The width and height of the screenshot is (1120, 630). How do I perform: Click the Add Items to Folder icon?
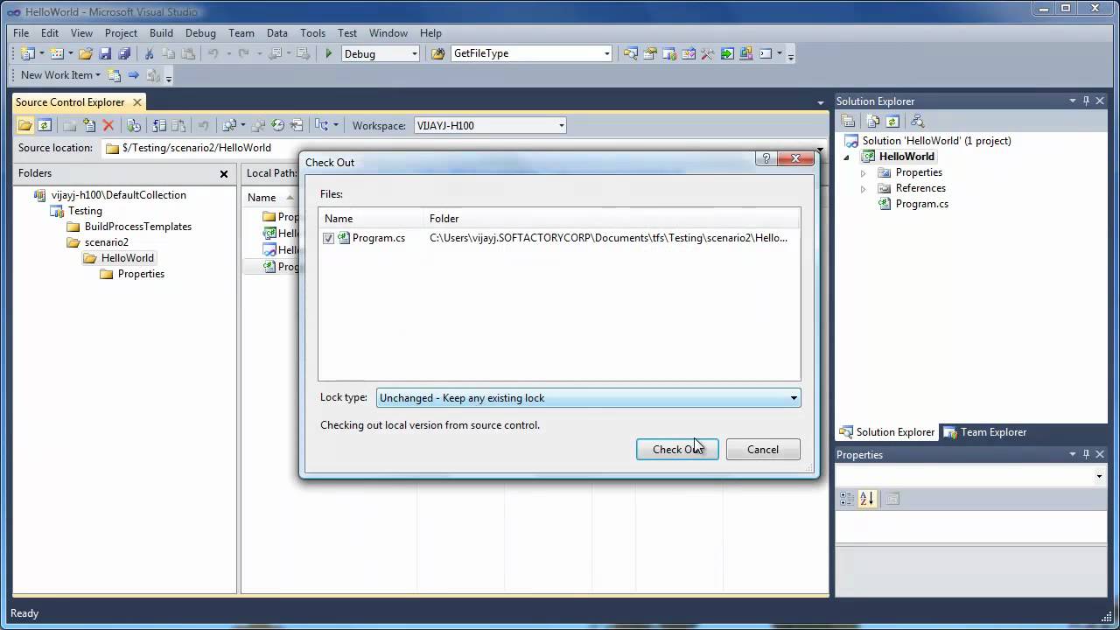click(x=89, y=125)
